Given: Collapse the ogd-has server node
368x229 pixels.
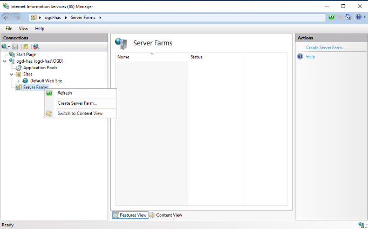Looking at the screenshot, I should pyautogui.click(x=4, y=62).
